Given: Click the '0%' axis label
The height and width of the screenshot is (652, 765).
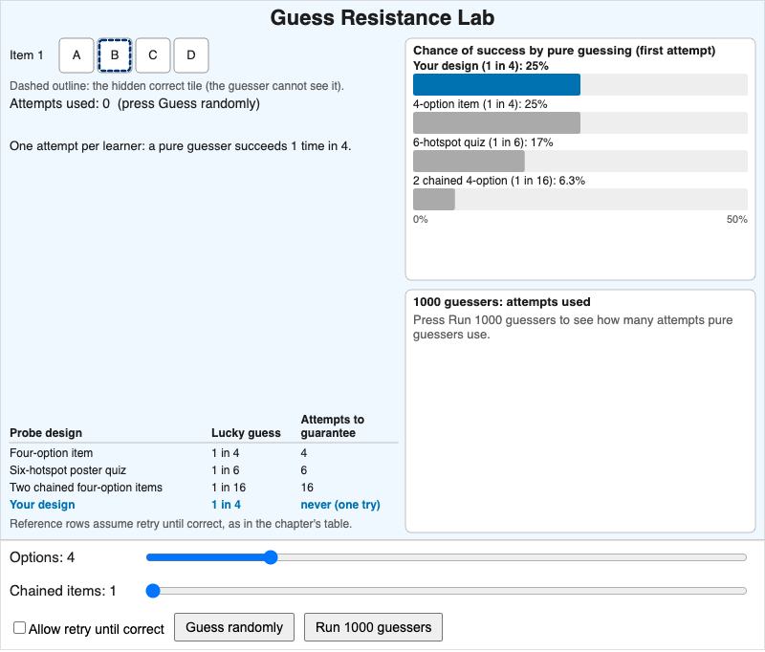Looking at the screenshot, I should (x=421, y=220).
